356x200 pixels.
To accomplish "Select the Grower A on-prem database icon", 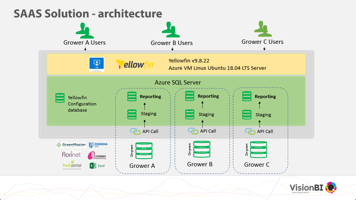I will pos(144,151).
